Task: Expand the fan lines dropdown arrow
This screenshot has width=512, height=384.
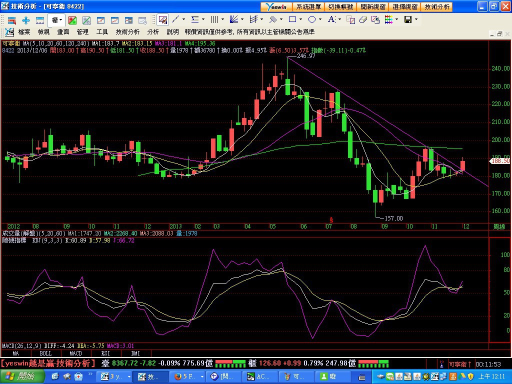Action: tap(242, 19)
